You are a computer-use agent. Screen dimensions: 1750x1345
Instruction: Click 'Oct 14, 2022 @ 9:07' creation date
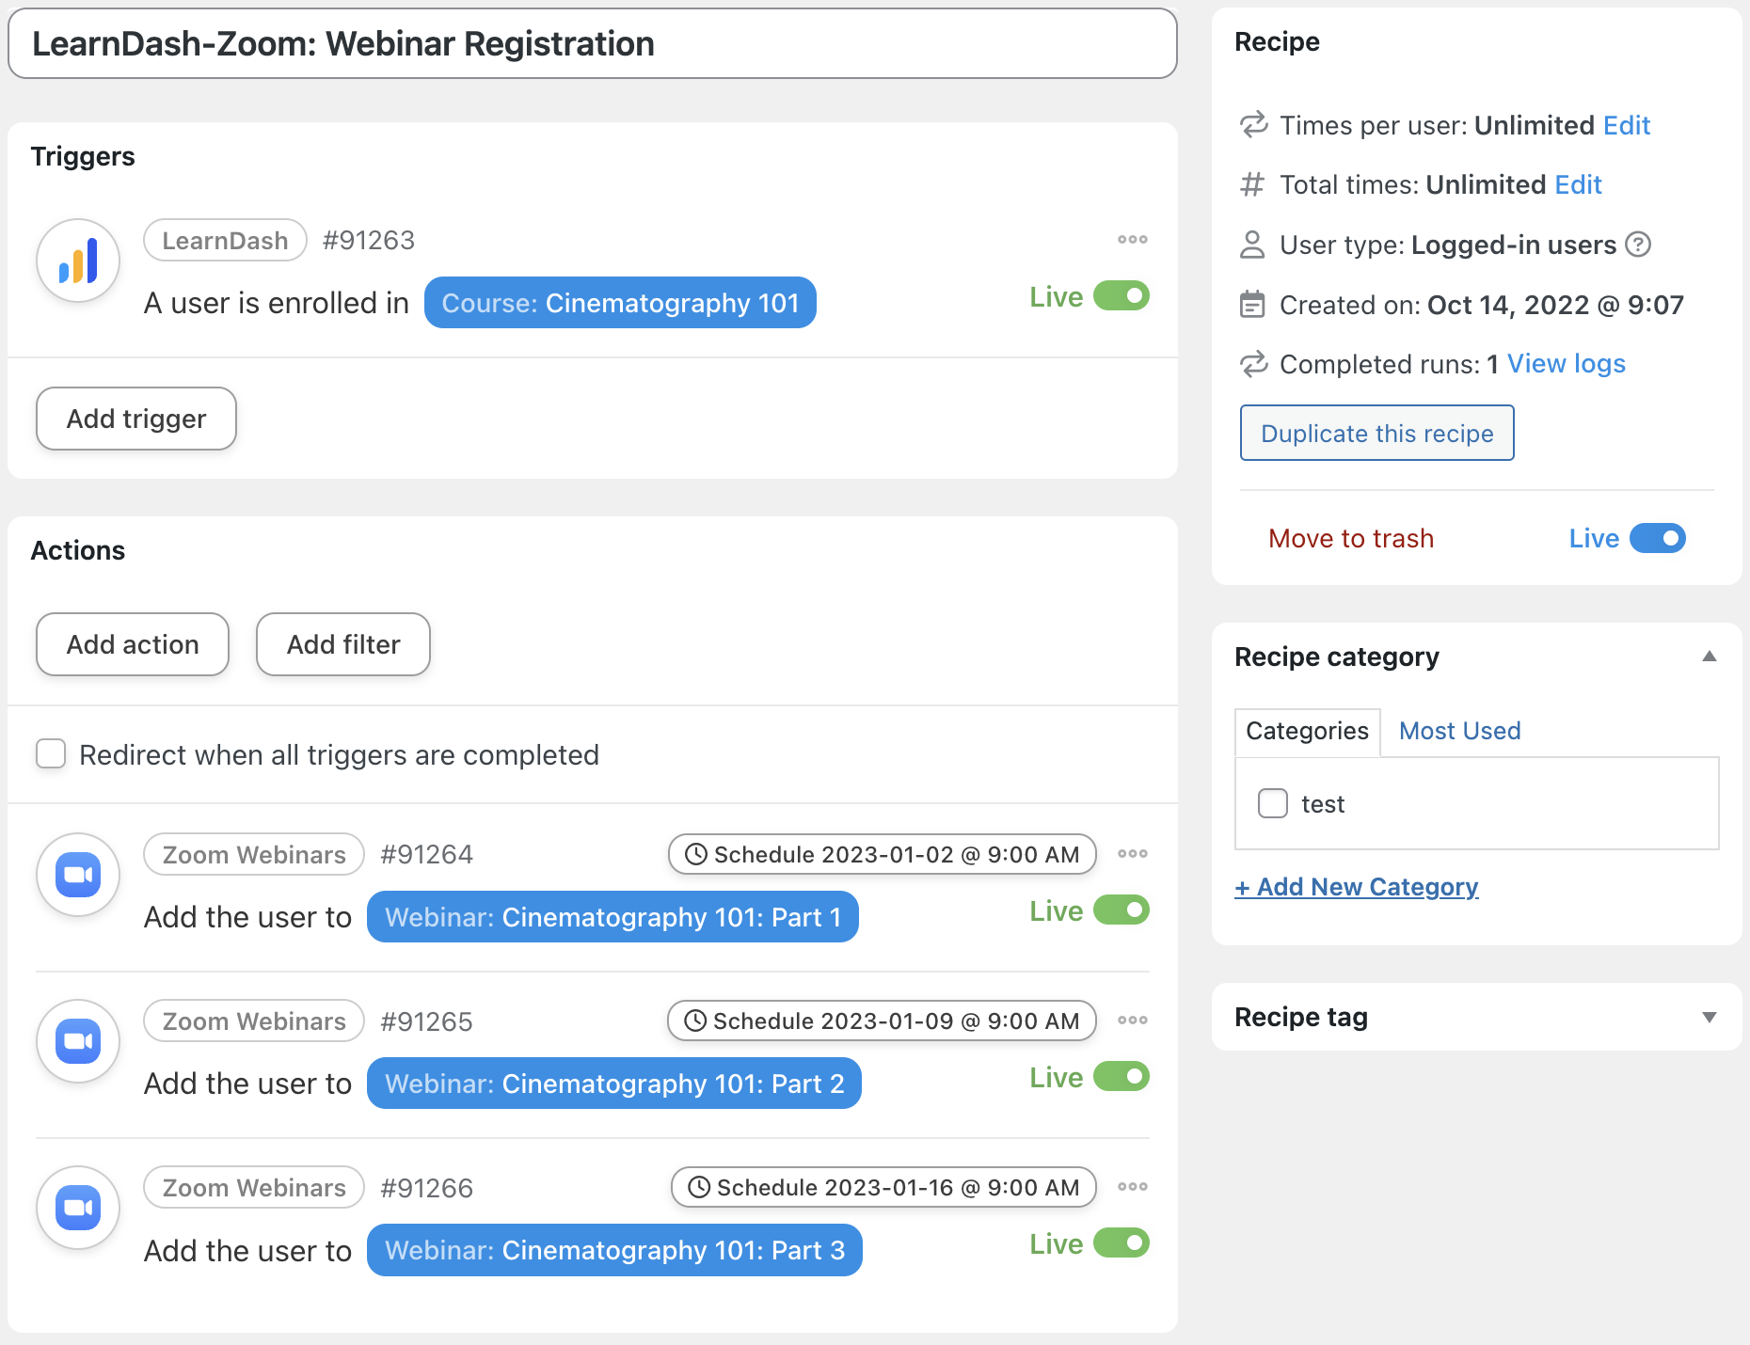point(1555,305)
